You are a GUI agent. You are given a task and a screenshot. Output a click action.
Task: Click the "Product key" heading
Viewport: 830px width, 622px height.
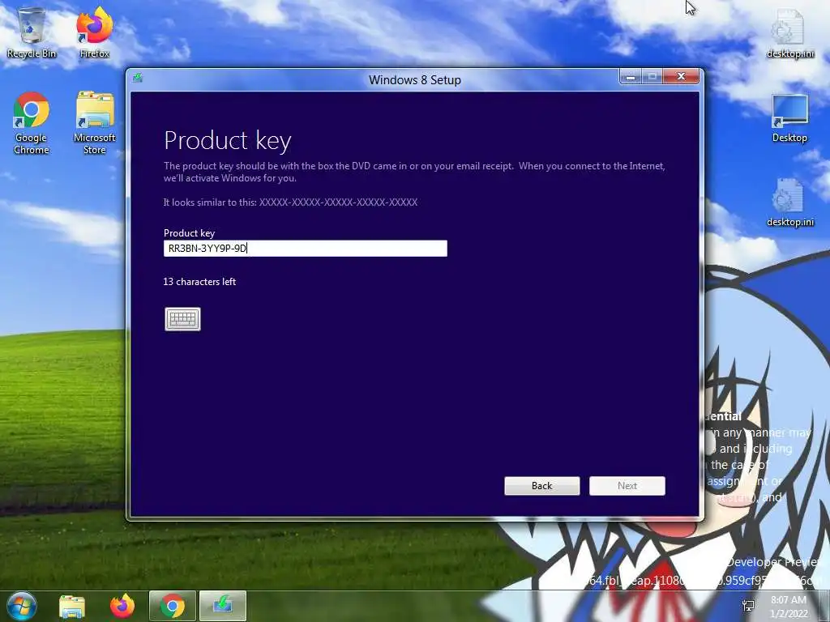228,141
